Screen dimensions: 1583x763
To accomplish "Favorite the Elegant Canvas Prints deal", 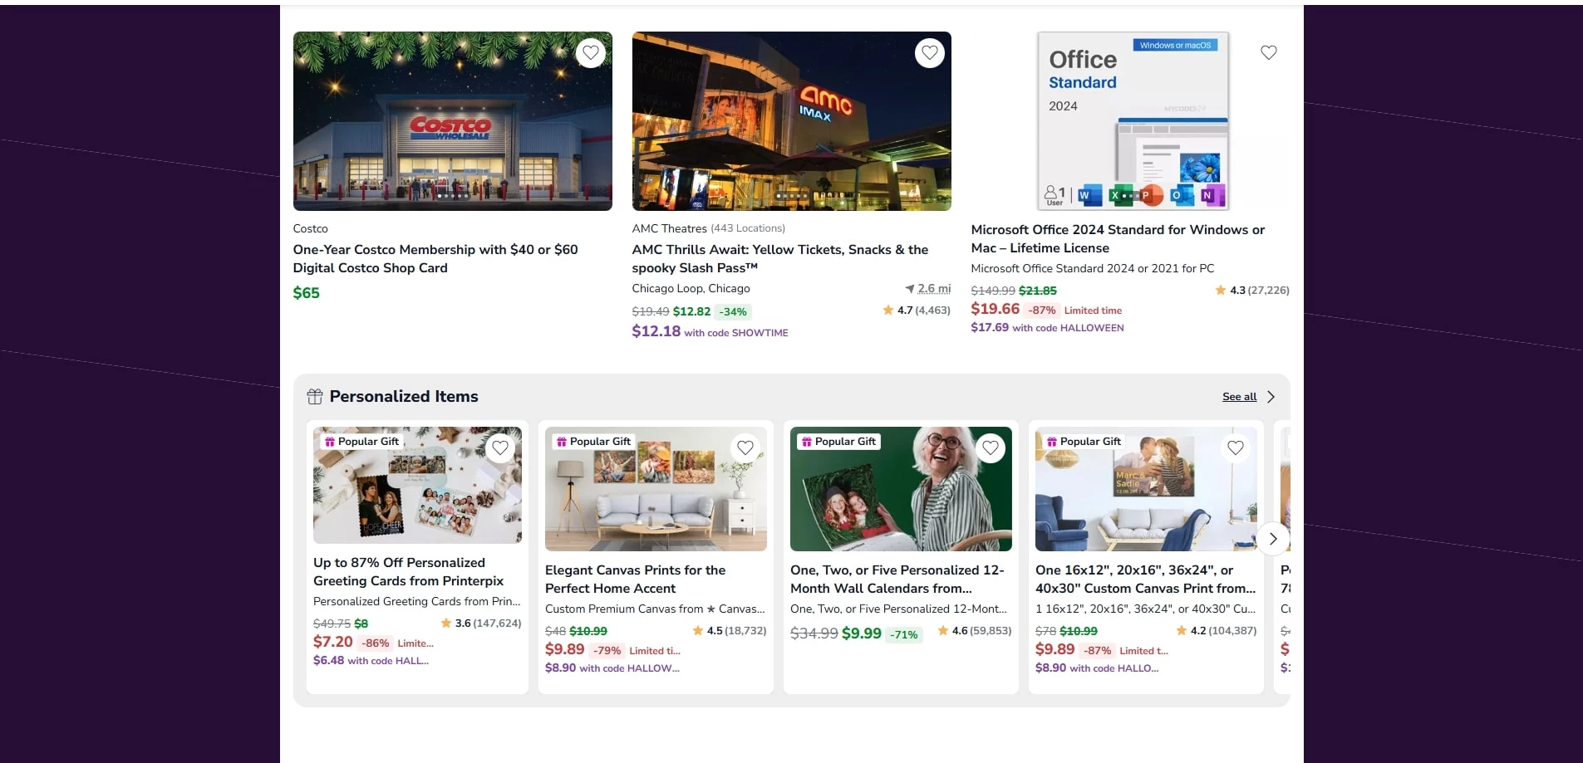I will click(x=745, y=448).
